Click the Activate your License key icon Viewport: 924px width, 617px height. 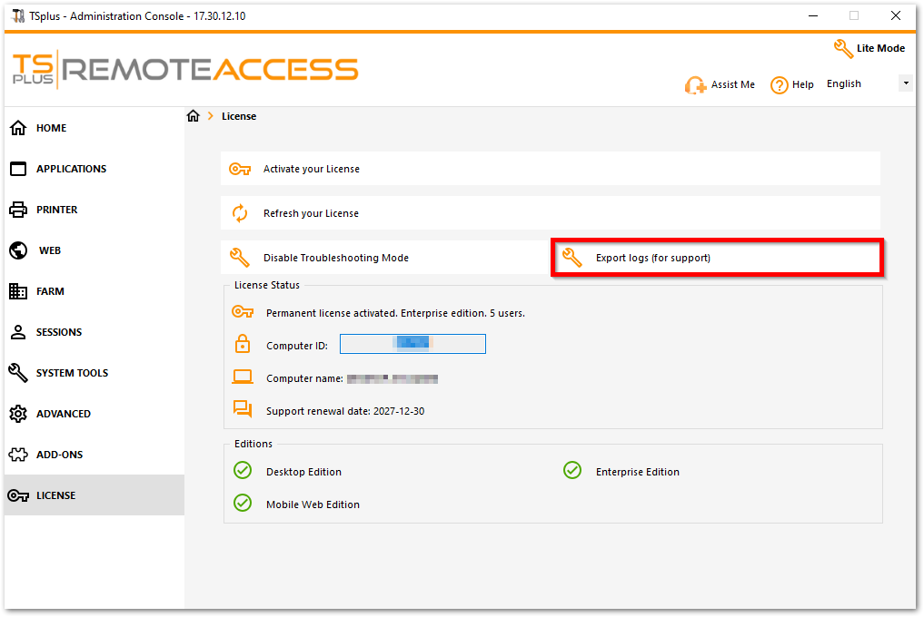tap(240, 169)
